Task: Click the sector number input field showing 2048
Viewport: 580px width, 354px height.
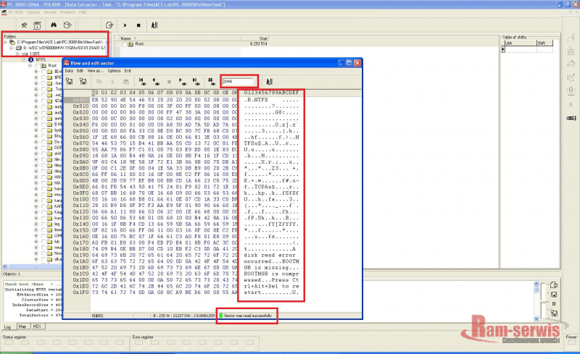Action: pyautogui.click(x=238, y=81)
